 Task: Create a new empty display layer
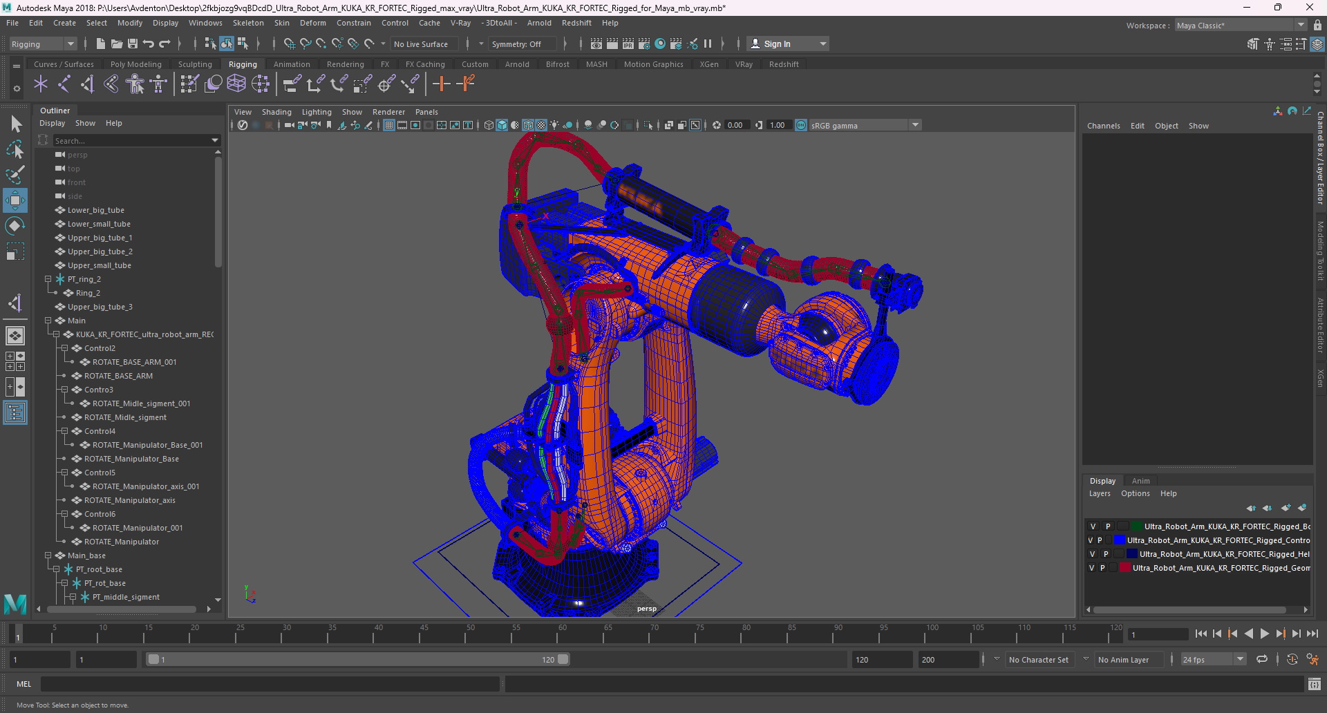[1286, 508]
